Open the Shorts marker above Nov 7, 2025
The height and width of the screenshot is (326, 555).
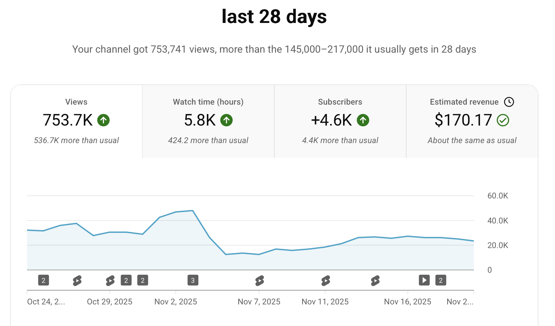click(x=260, y=280)
